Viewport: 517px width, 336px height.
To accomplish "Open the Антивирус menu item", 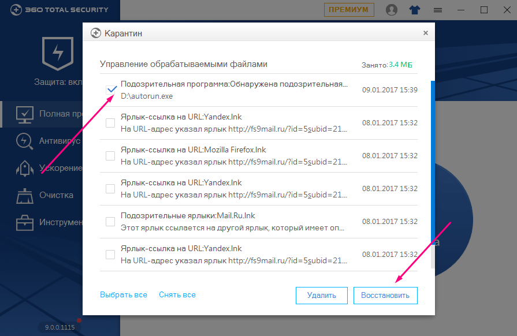I will (x=59, y=141).
